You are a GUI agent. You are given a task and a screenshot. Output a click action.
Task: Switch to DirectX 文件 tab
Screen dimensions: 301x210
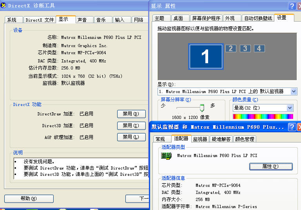pos(40,20)
